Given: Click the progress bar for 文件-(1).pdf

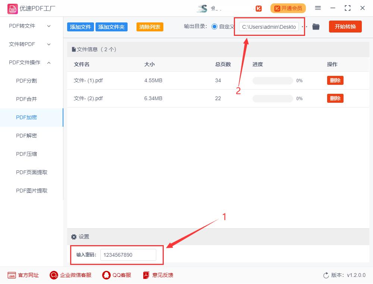Looking at the screenshot, I should coord(272,80).
